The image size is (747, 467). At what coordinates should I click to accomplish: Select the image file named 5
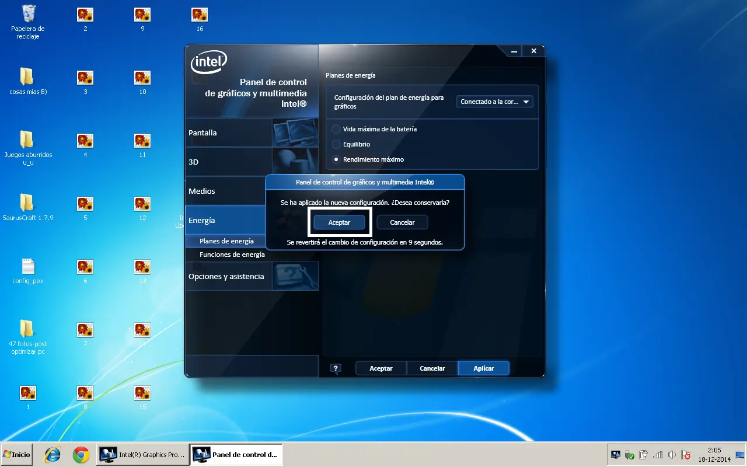tap(85, 208)
